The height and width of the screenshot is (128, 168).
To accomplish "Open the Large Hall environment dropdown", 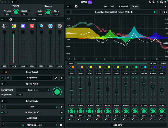I will [33, 90].
